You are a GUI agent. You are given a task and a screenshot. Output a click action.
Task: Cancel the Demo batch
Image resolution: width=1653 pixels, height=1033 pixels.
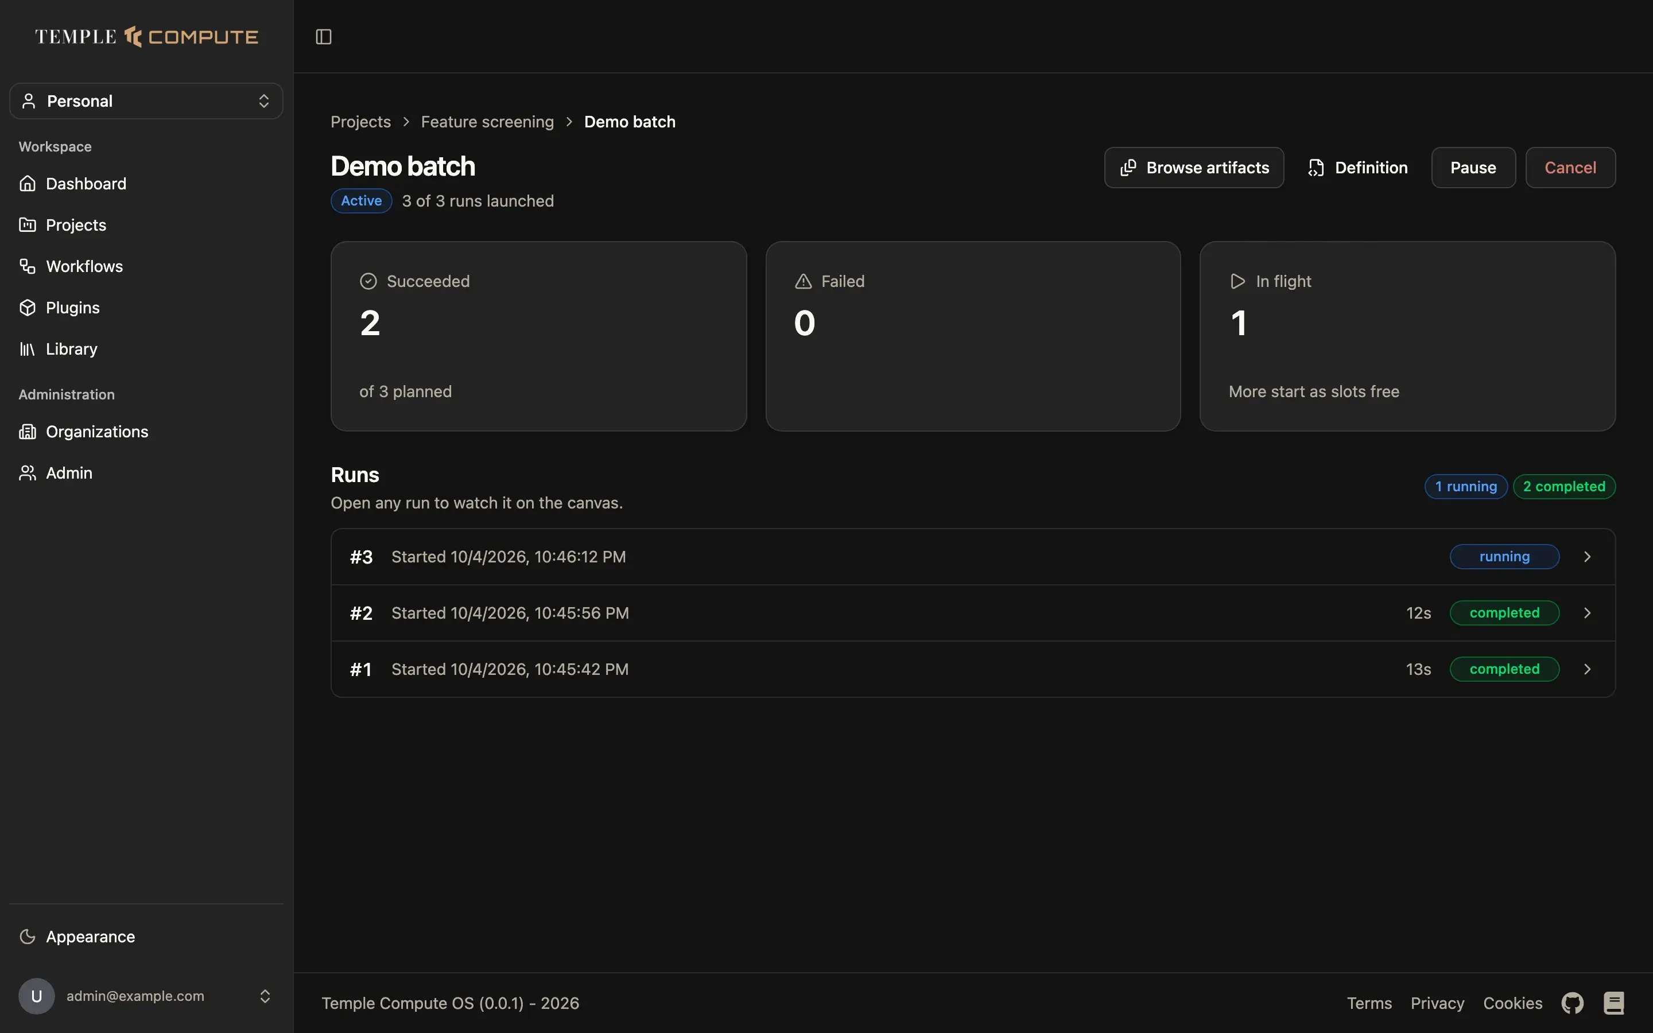click(1570, 168)
